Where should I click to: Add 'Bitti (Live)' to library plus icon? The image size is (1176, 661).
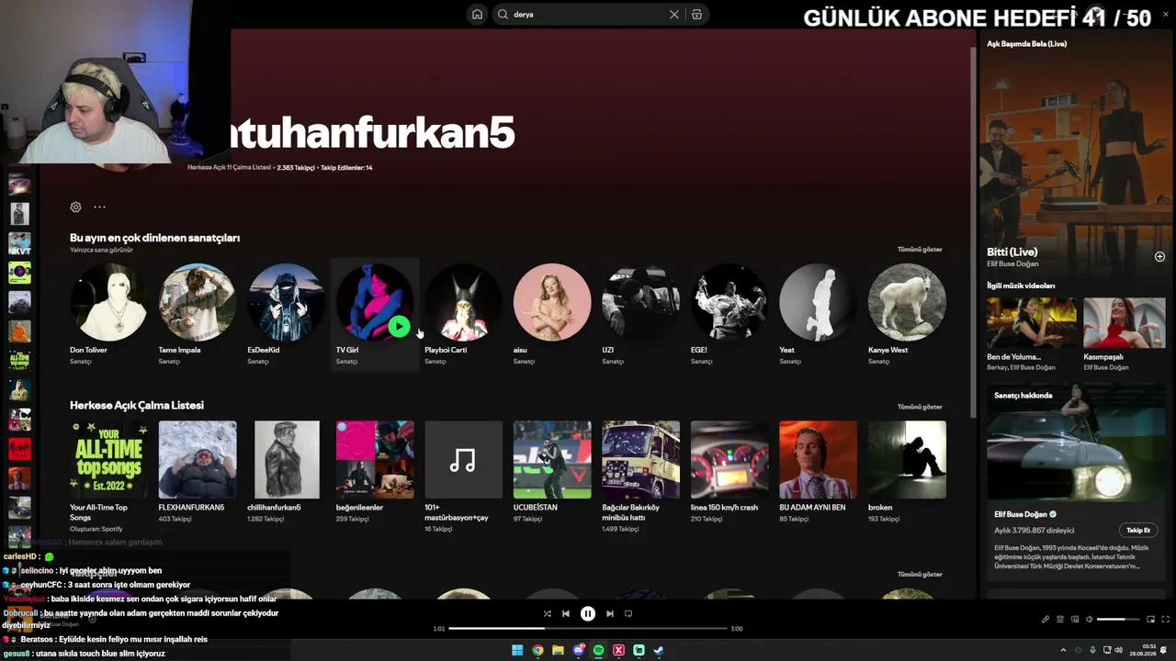(x=1159, y=257)
